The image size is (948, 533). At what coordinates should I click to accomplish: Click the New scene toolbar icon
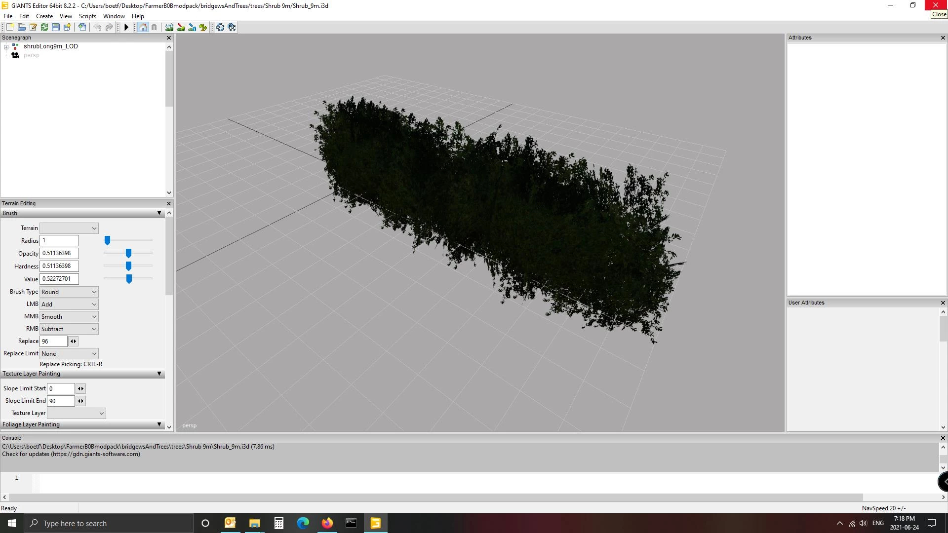pyautogui.click(x=10, y=27)
